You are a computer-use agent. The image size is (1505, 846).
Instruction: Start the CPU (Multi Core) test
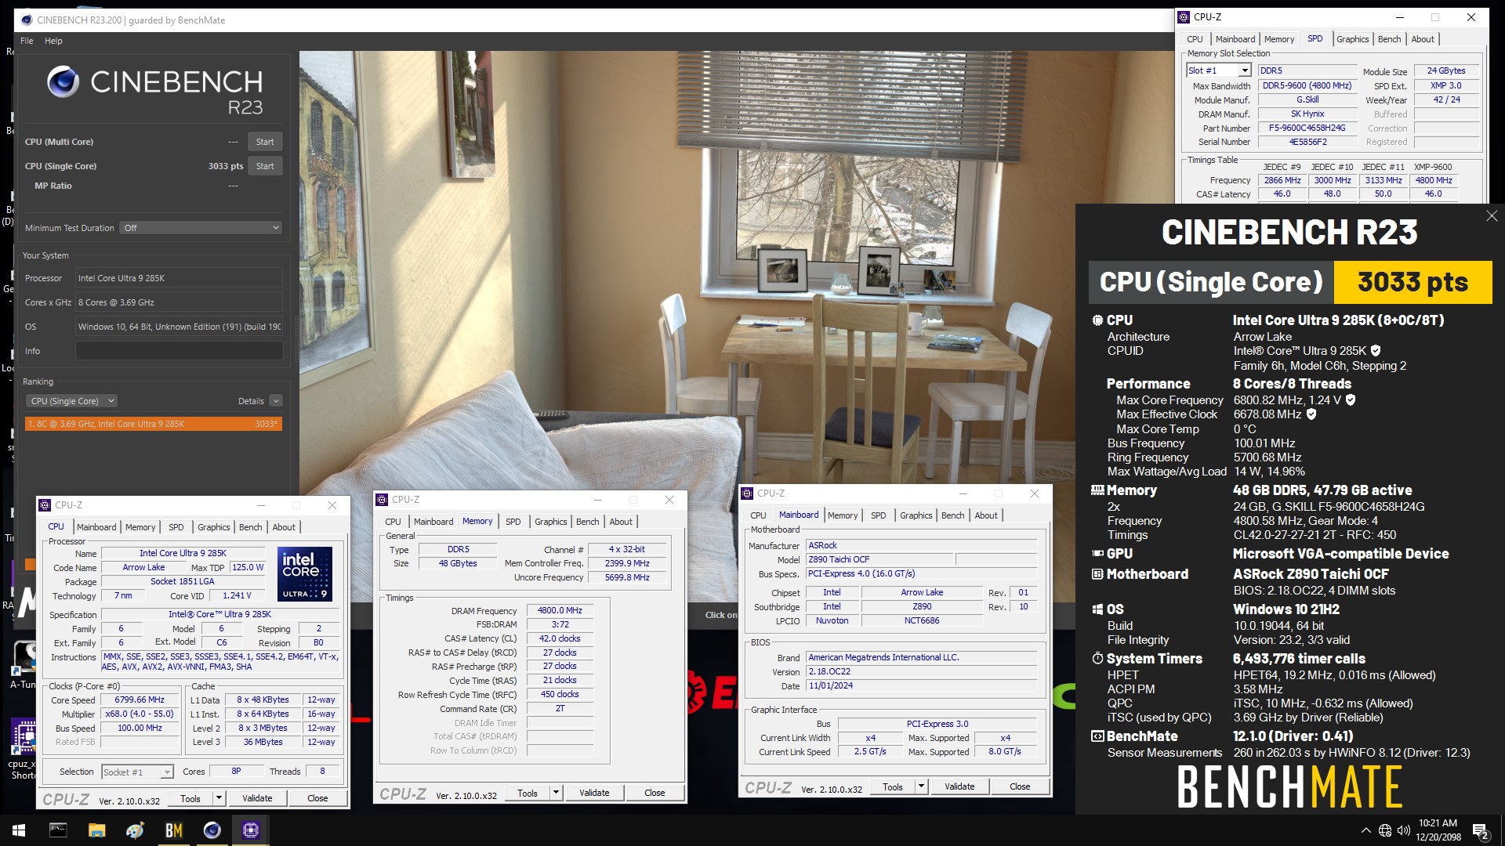[265, 142]
